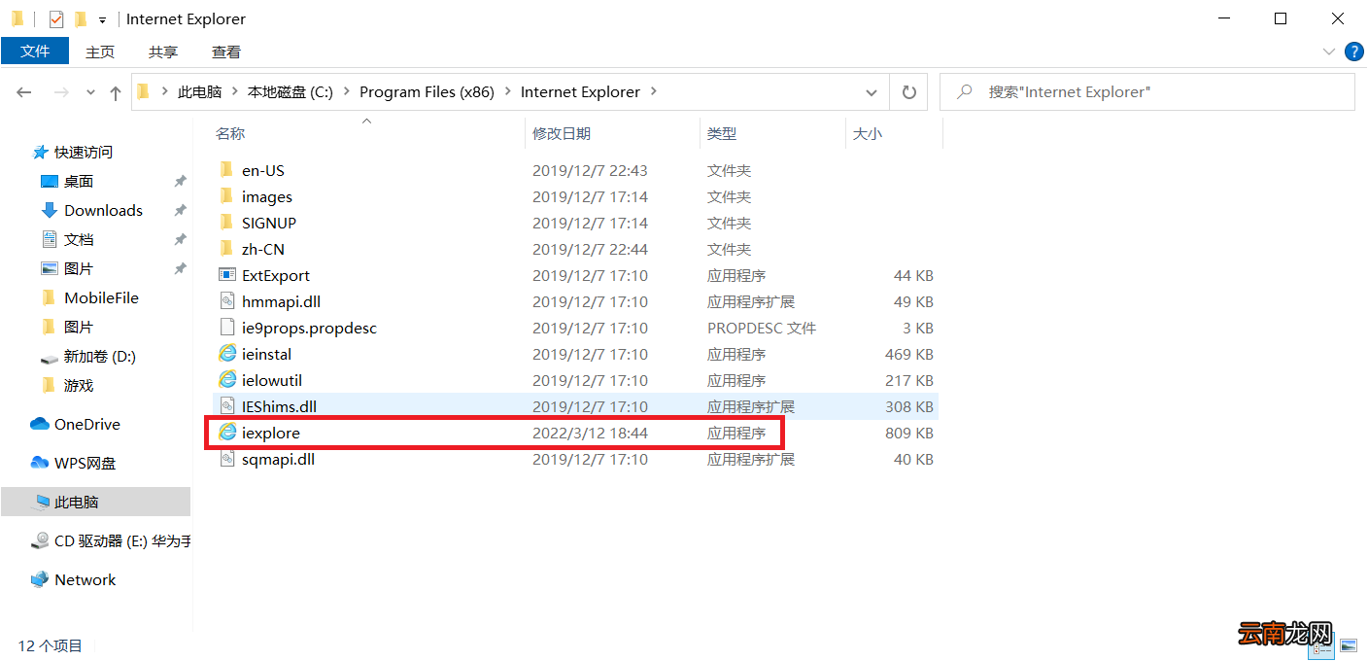Refresh the folder view

point(909,92)
